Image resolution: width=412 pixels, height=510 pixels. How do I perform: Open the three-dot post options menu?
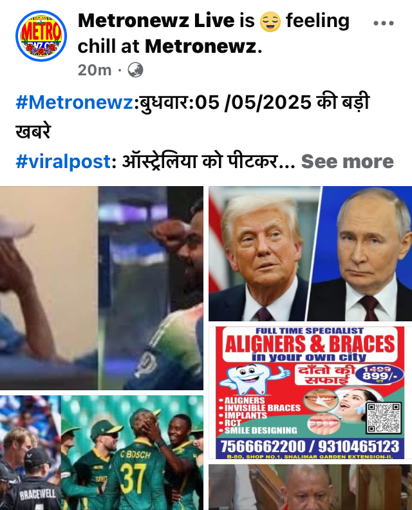tap(384, 23)
